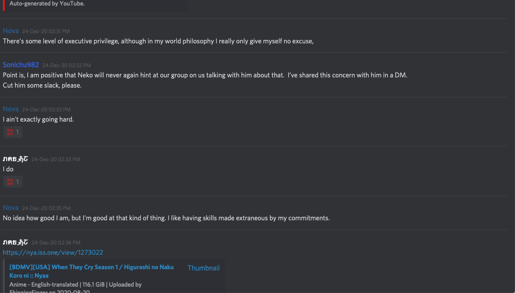Click the "Auto-generated by YouTube." text
Image resolution: width=515 pixels, height=293 pixels.
47,3
